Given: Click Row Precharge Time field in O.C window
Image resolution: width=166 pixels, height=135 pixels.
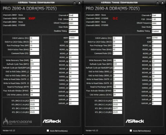Looking at the screenshot, I should pyautogui.click(x=117, y=46).
